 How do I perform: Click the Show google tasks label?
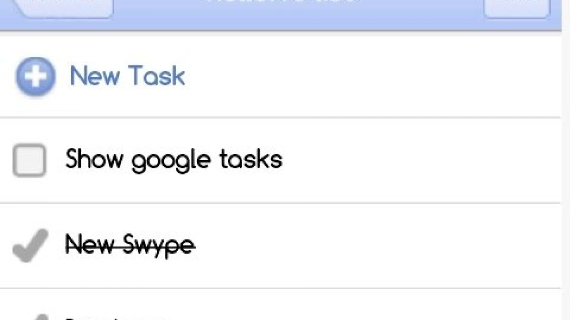tap(174, 160)
